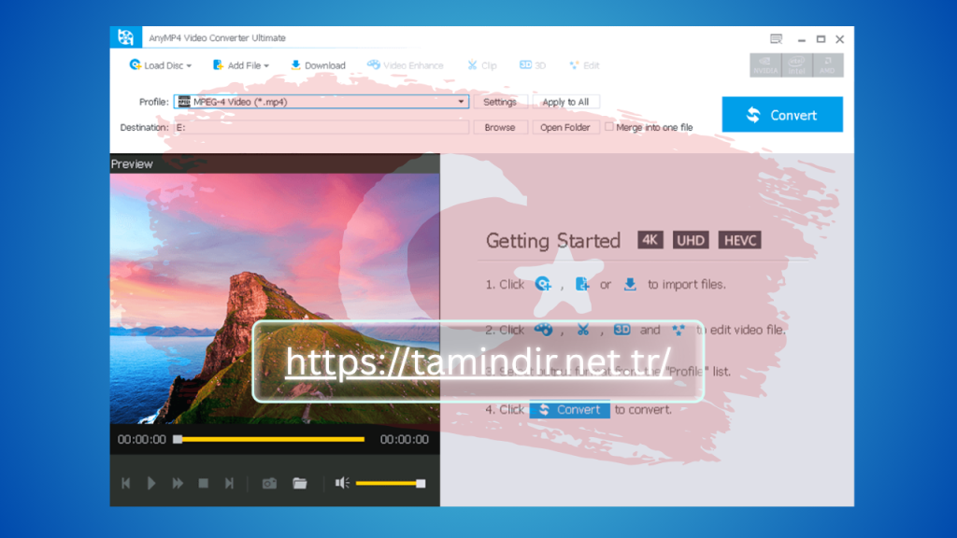Click the Browse button

(500, 127)
